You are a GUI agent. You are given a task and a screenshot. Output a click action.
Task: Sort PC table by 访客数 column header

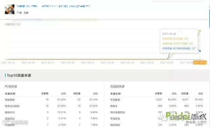click(x=45, y=93)
